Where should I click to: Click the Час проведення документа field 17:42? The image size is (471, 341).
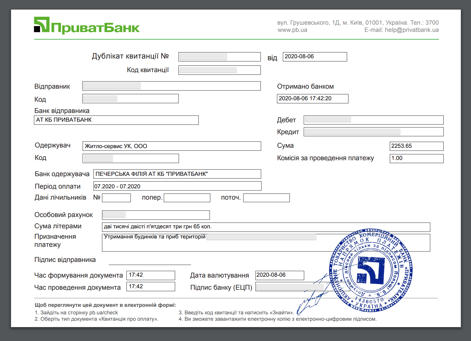(151, 287)
